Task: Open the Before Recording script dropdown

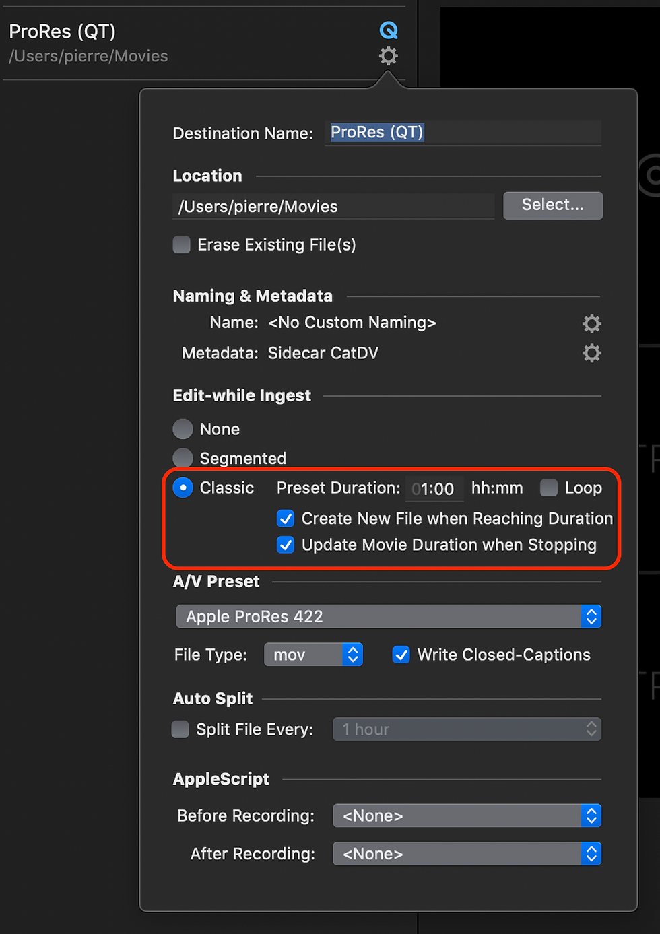Action: 467,815
